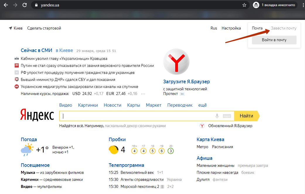This screenshot has width=305, height=194.
Task: Click the film icon beside Морской пехотинец 2
Action: [x=162, y=187]
